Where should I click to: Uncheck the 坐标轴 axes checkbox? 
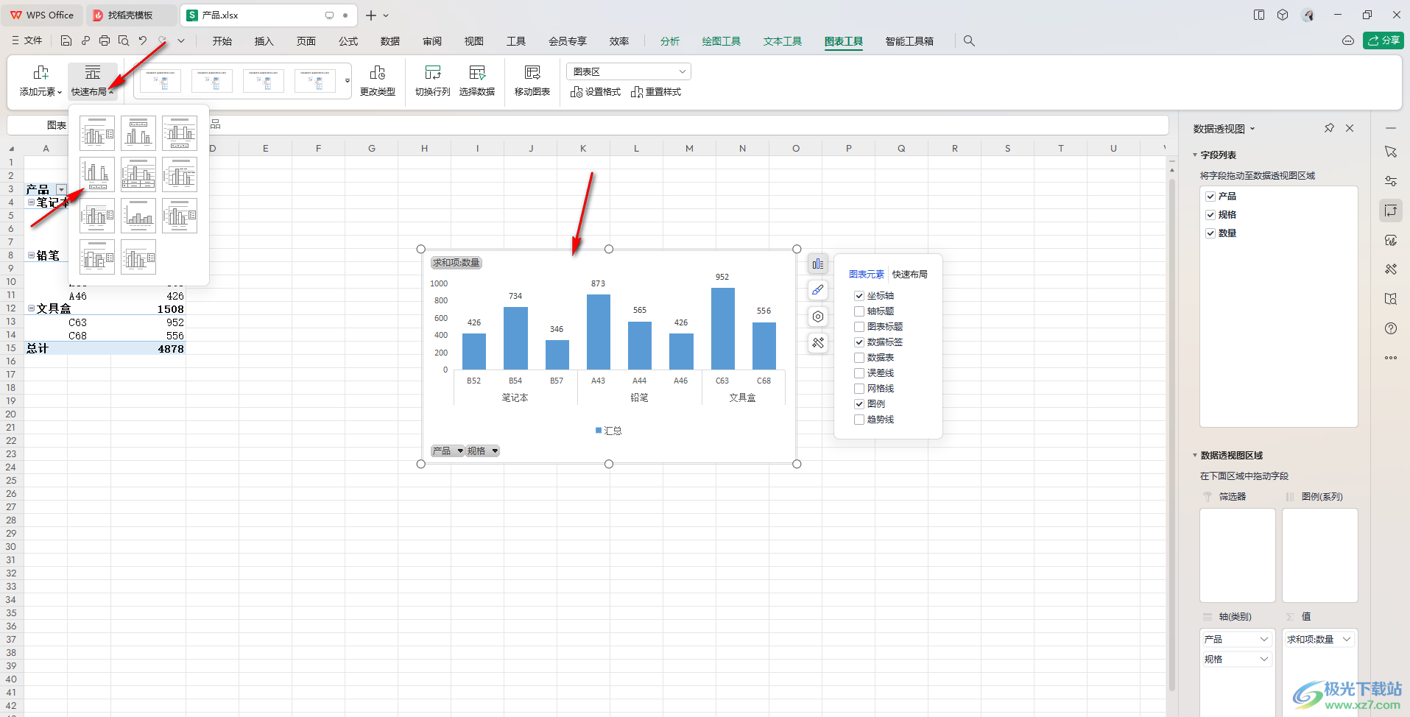pyautogui.click(x=859, y=296)
